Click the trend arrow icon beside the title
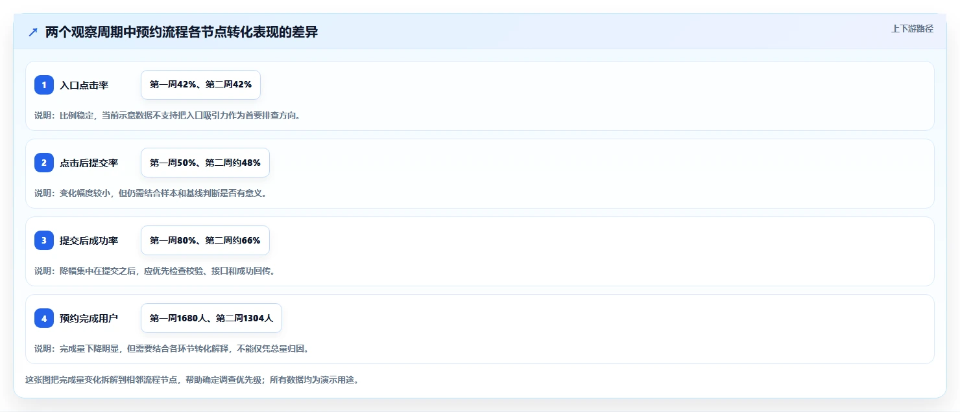This screenshot has width=960, height=412. pos(33,32)
